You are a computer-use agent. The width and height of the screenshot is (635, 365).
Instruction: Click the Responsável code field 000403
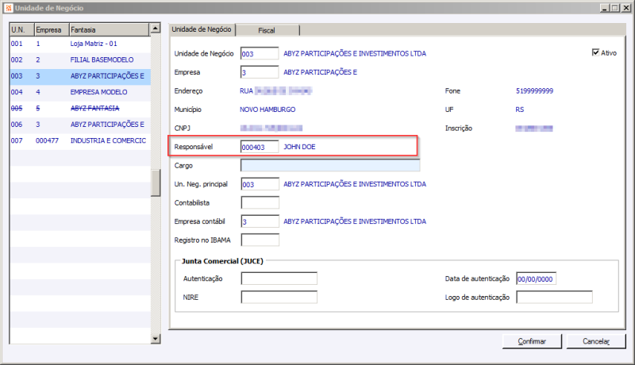coord(260,147)
